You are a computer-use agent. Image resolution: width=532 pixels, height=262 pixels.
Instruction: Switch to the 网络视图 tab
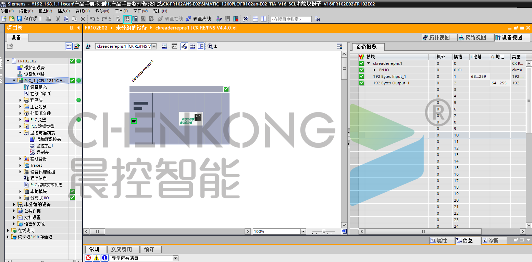pos(473,38)
